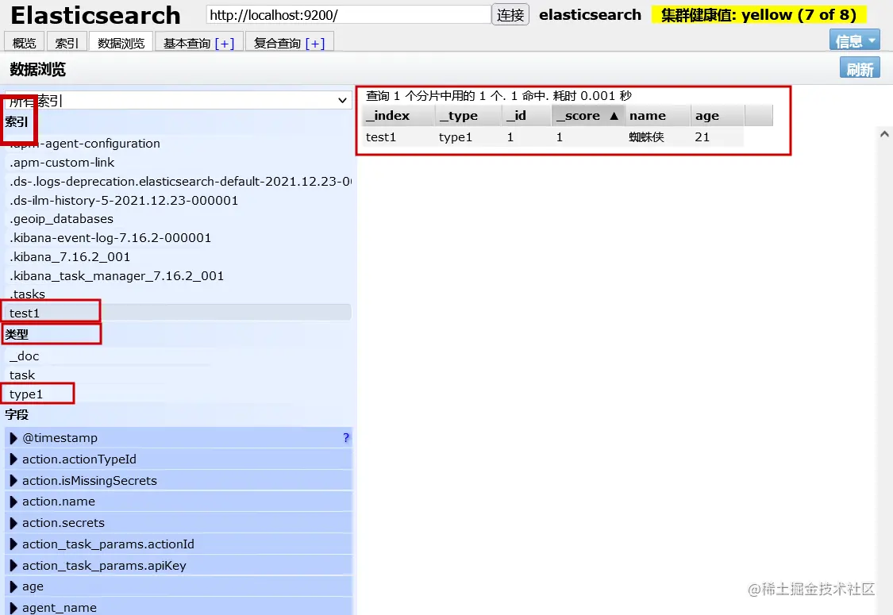
Task: Select .geoip_databases index
Action: (x=178, y=219)
